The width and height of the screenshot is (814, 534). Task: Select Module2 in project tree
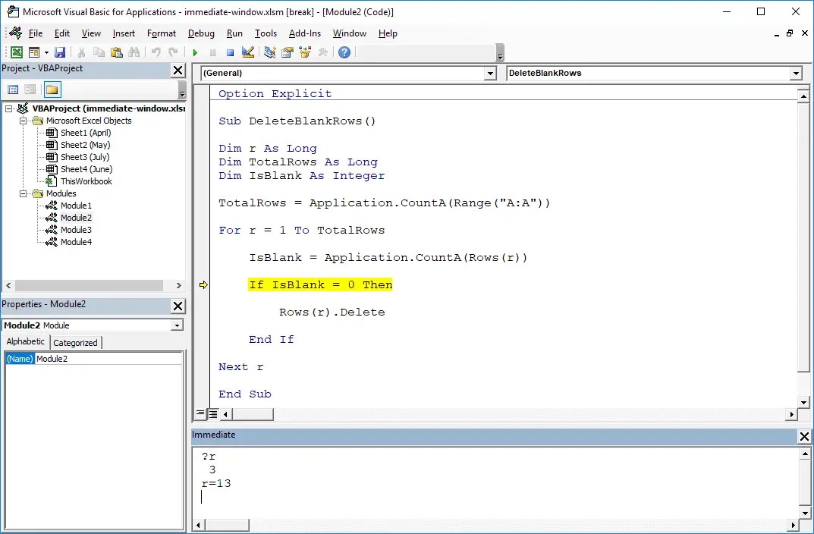76,218
